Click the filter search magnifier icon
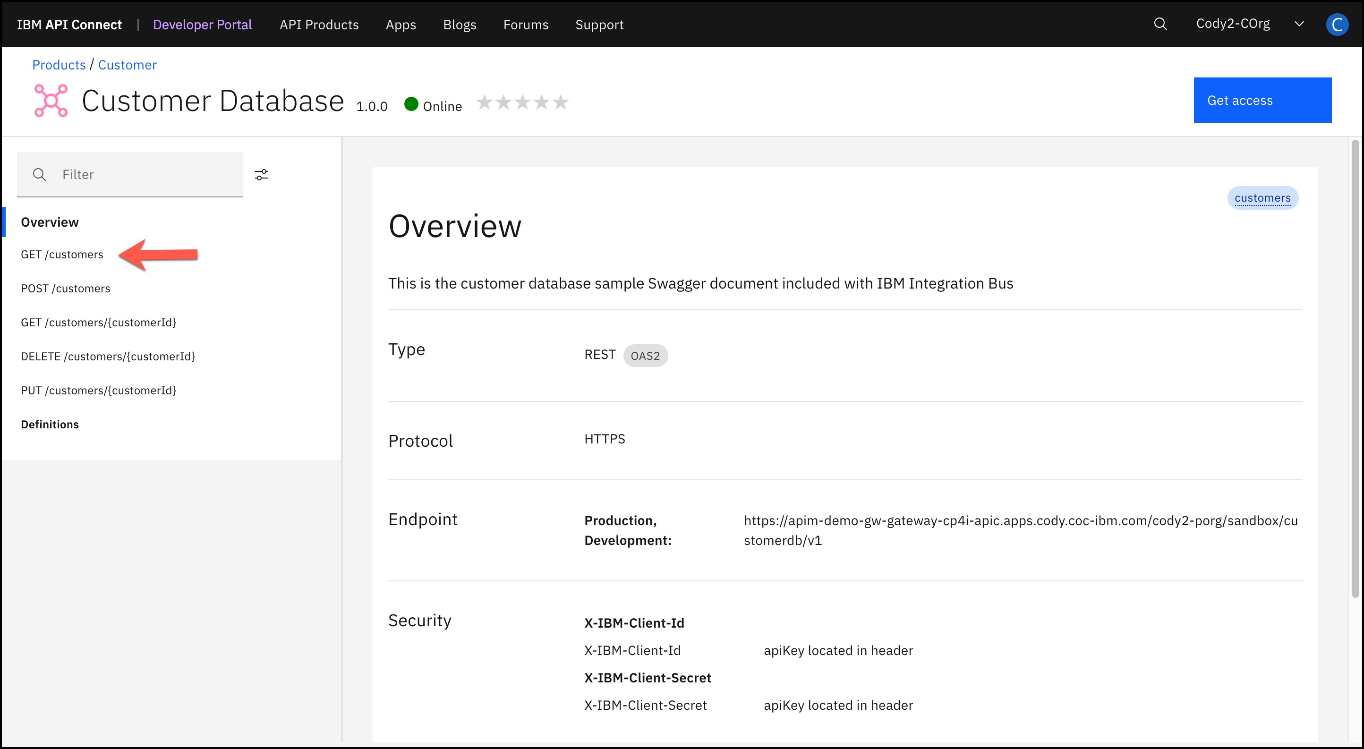1364x749 pixels. tap(40, 175)
